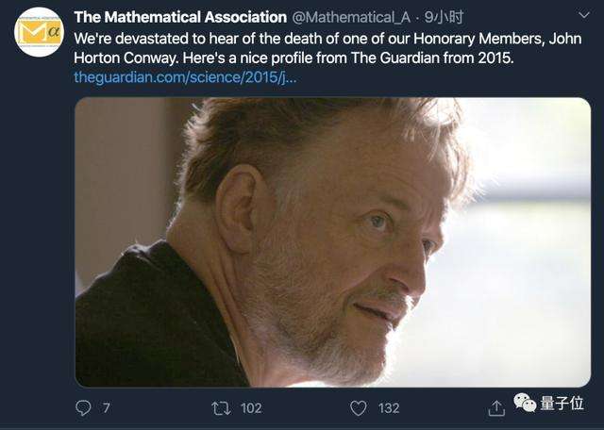Open the photo of John Horton Conway
This screenshot has width=604, height=430.
(332, 241)
